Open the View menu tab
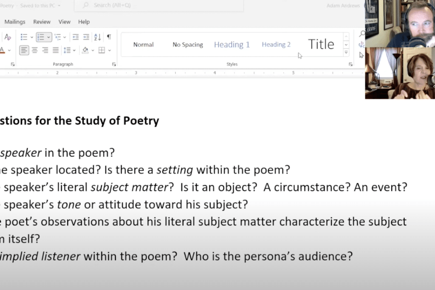 click(x=65, y=22)
